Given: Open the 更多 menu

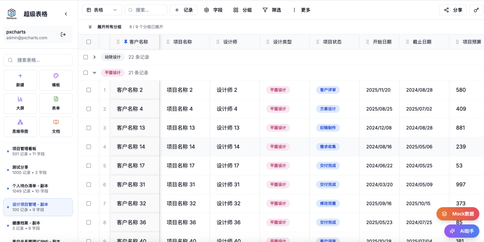Looking at the screenshot, I should pos(301,10).
